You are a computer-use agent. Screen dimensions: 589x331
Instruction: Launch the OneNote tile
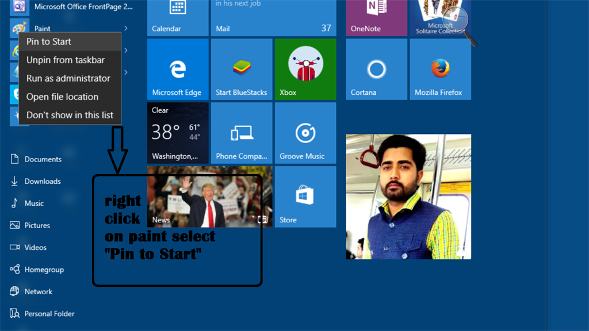(x=376, y=18)
